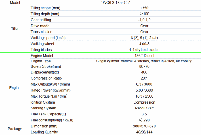Click the Max Torque value 16.3 / 2500
The image size is (201, 135).
pos(144,96)
